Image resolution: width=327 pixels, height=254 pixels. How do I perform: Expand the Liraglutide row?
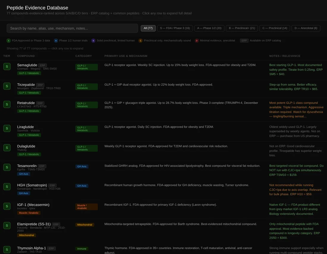click(x=164, y=132)
